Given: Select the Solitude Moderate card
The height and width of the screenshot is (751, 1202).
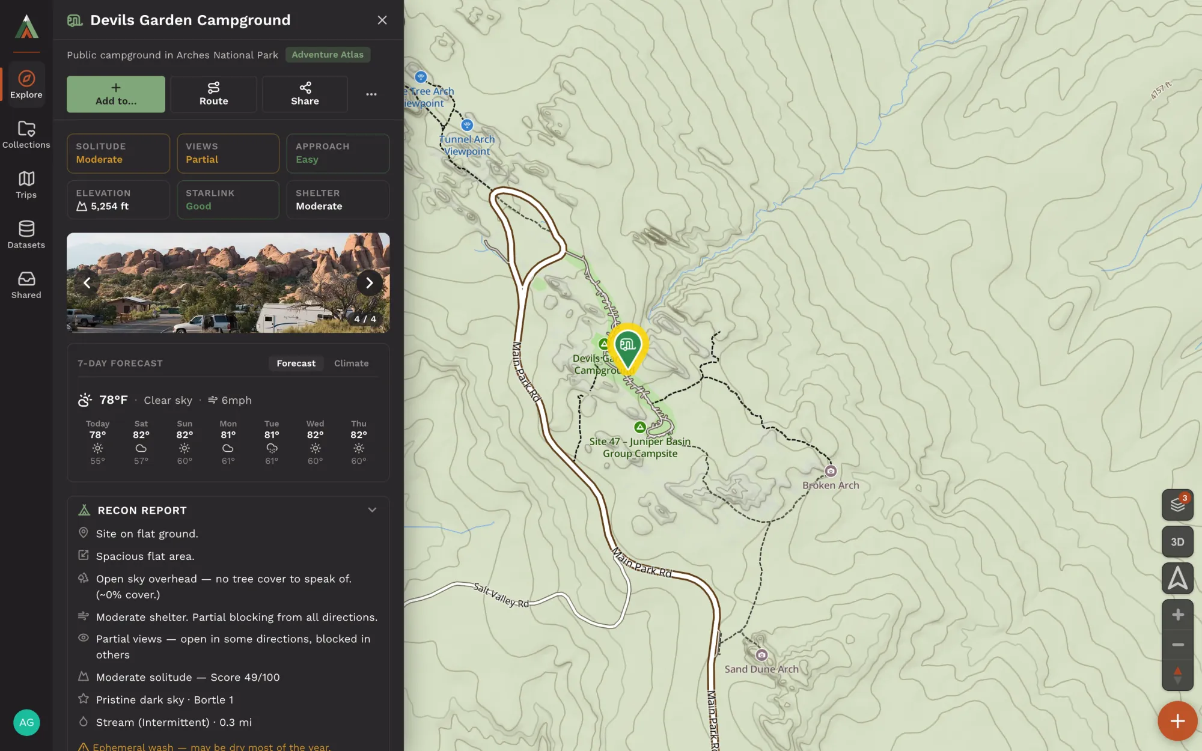Looking at the screenshot, I should [x=118, y=153].
